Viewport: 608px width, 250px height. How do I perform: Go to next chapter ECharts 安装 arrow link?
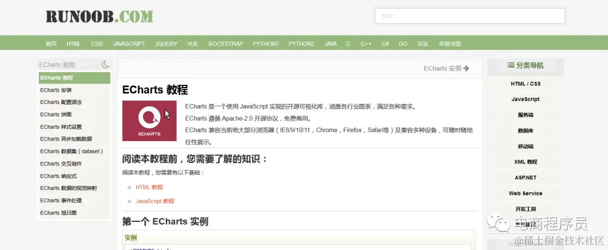point(446,69)
